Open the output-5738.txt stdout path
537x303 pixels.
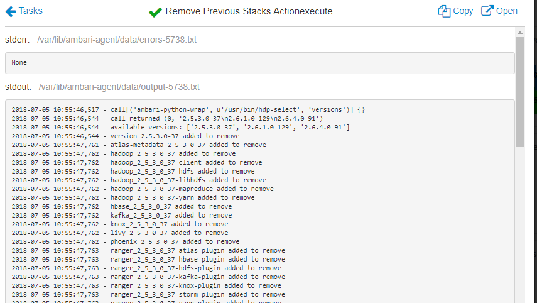pyautogui.click(x=119, y=87)
